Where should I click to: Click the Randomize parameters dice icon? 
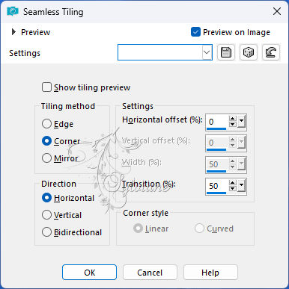click(x=249, y=52)
